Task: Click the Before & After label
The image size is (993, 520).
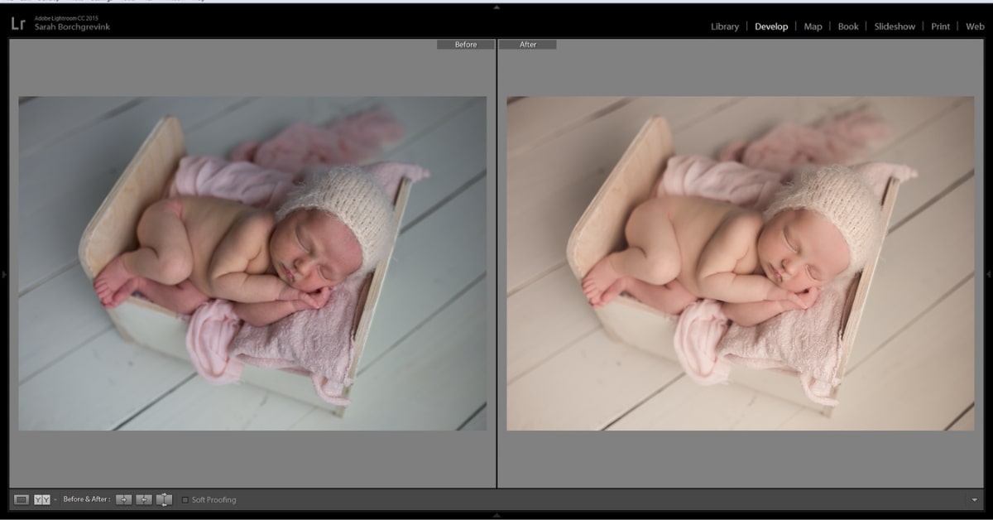Action: pyautogui.click(x=87, y=499)
